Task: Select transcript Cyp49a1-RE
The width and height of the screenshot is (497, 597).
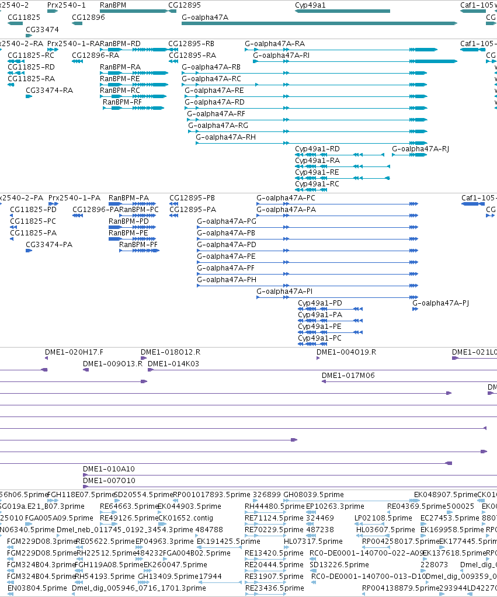Action: [317, 172]
